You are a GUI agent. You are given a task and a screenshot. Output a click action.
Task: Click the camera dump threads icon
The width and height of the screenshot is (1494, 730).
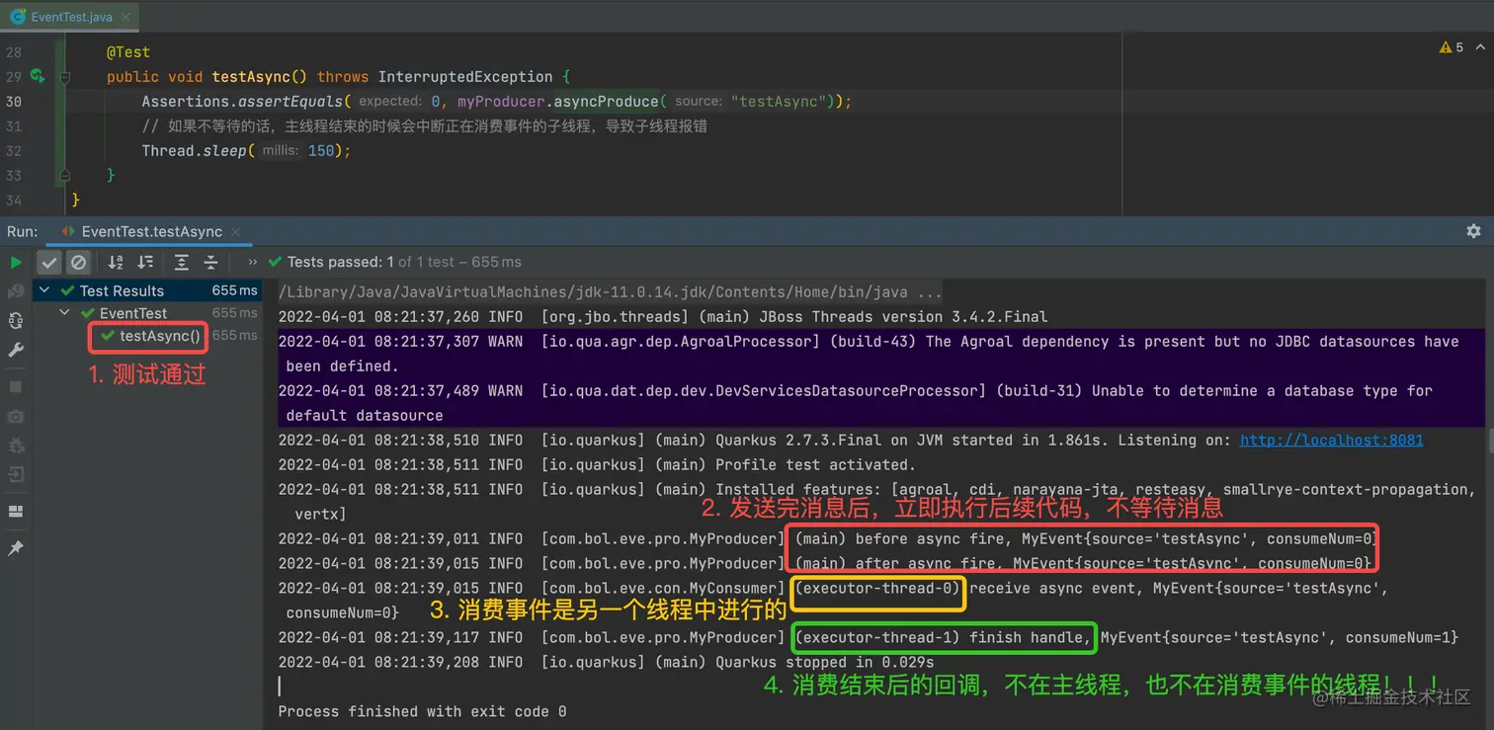click(16, 417)
